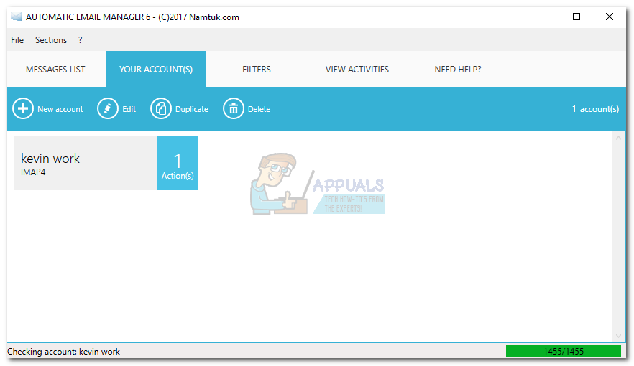Open the NEED HELP? tab

coord(458,69)
